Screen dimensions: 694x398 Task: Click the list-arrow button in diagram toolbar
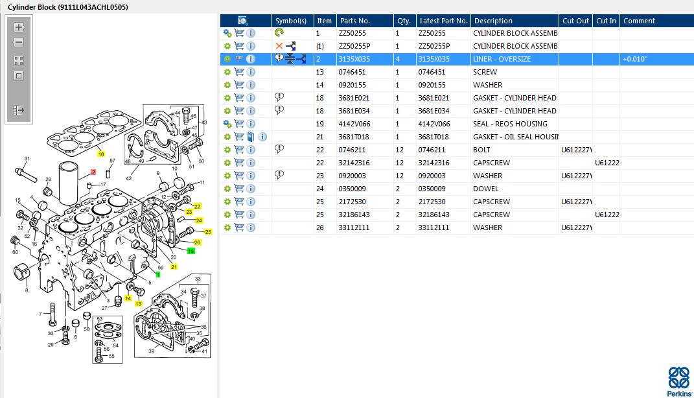tap(19, 110)
